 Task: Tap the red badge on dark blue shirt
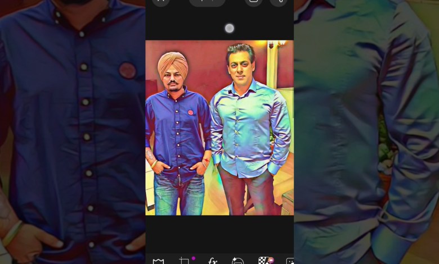click(x=190, y=112)
